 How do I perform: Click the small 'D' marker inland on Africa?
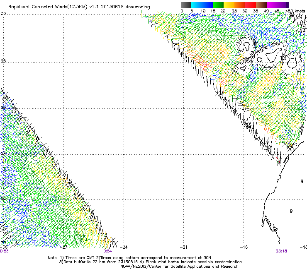coord(291,211)
